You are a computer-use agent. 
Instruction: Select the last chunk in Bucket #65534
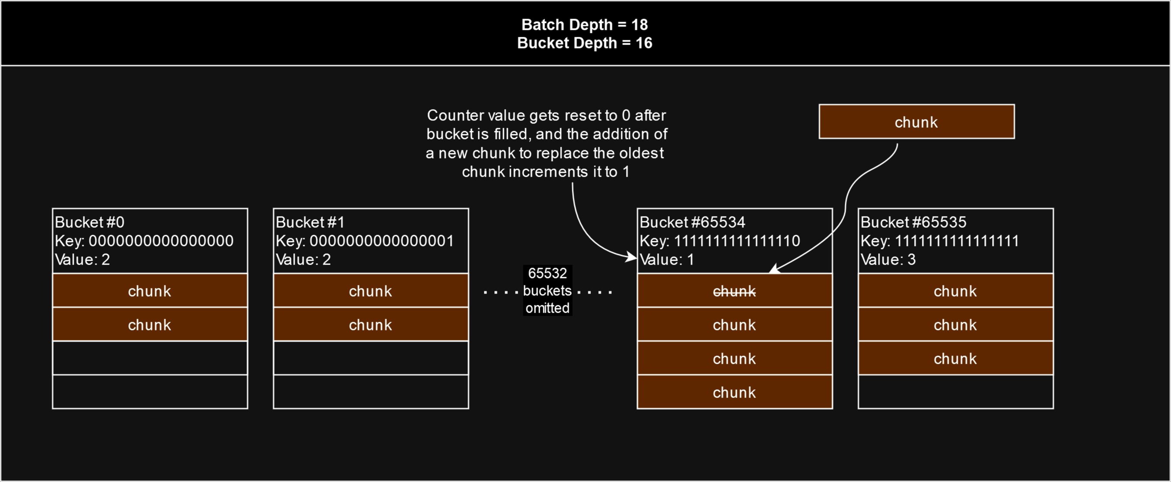(x=734, y=391)
